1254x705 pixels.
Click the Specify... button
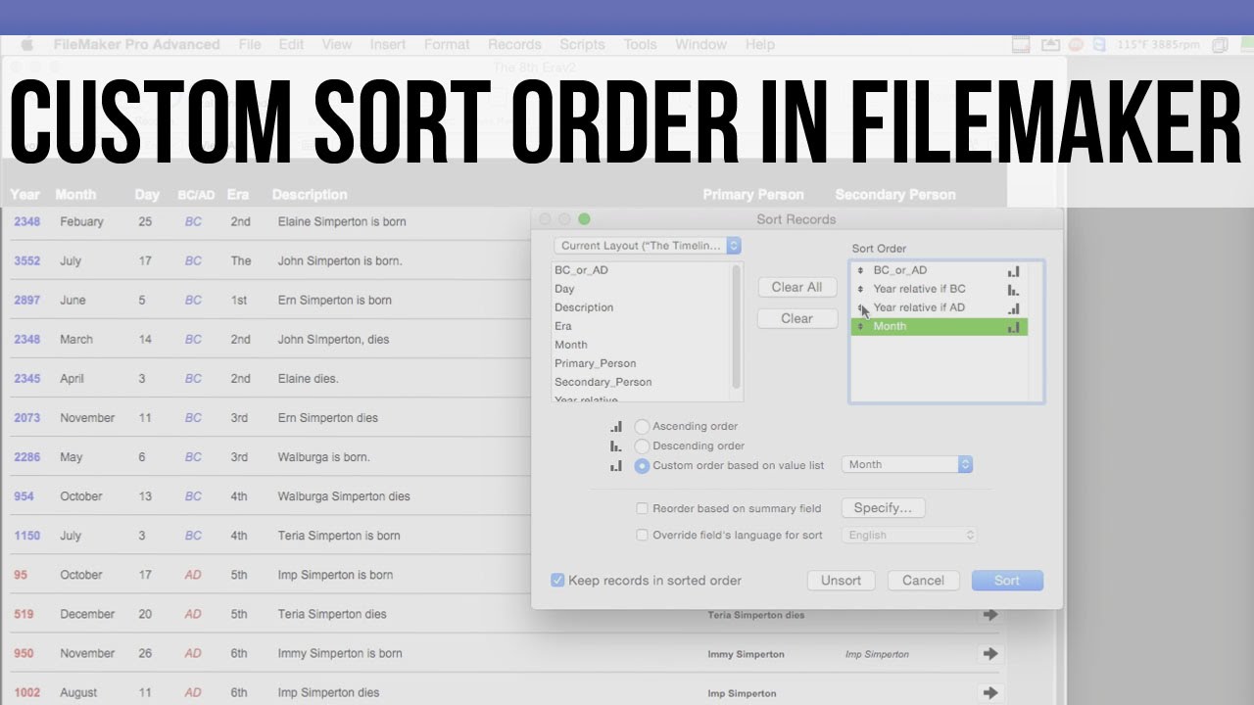coord(883,508)
